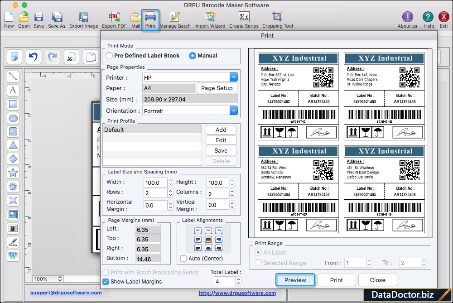Click the Rows input field
This screenshot has height=303, width=453.
(155, 193)
